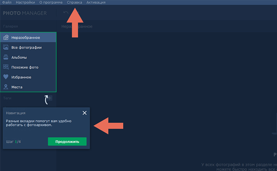This screenshot has width=277, height=171.
Task: Click the Теги section label
Action: coord(8,98)
